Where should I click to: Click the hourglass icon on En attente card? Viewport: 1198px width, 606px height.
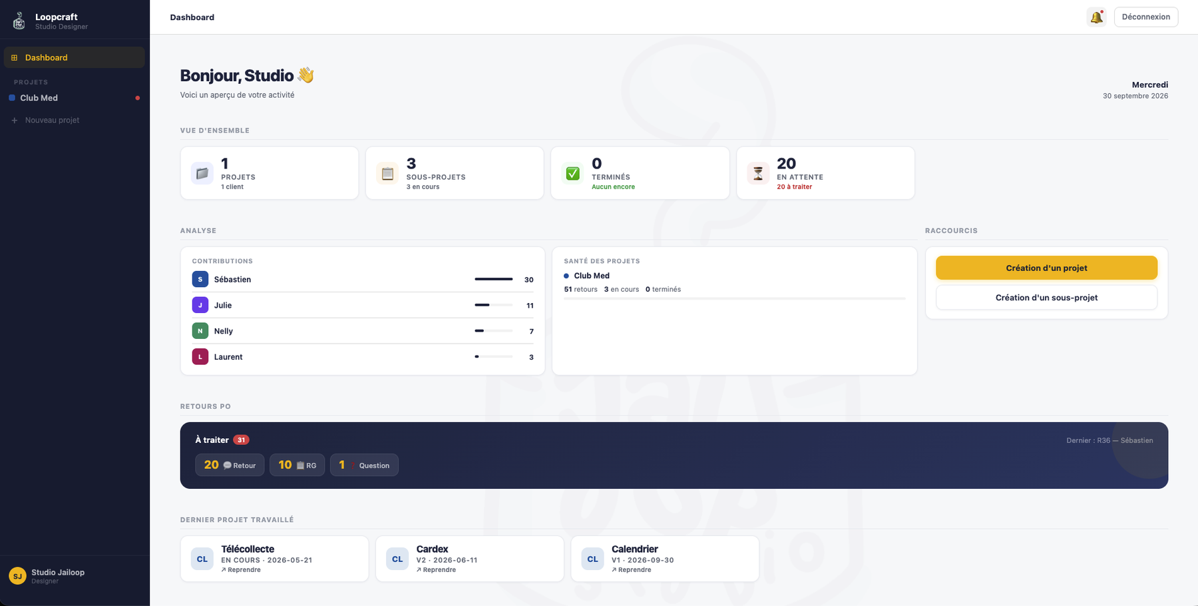click(758, 173)
